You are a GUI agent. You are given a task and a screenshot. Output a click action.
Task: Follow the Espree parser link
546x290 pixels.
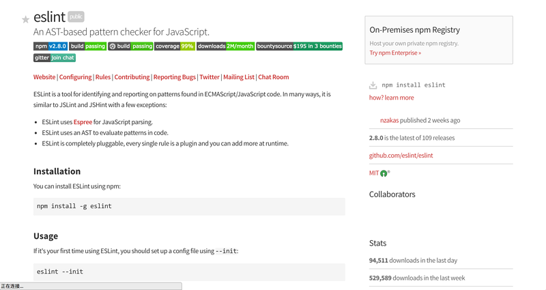pos(83,122)
